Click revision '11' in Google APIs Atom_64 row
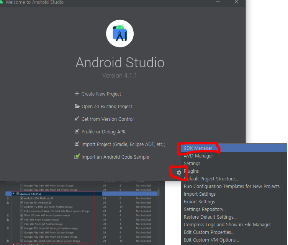This screenshot has height=245, width=288. click(x=121, y=228)
